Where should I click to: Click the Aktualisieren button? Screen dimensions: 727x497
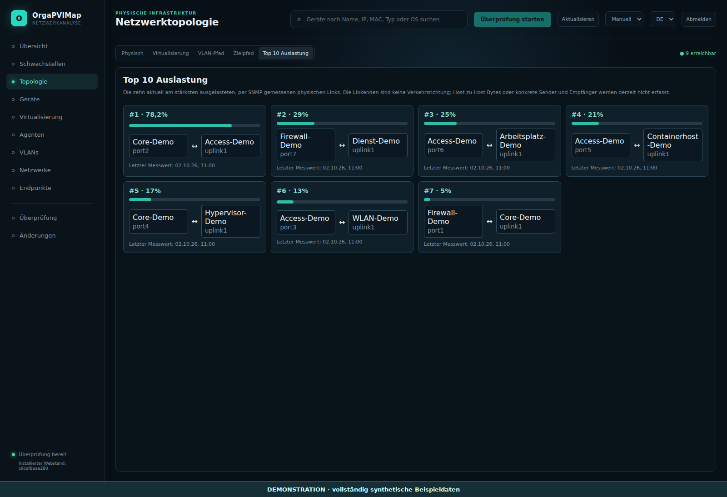pos(578,20)
